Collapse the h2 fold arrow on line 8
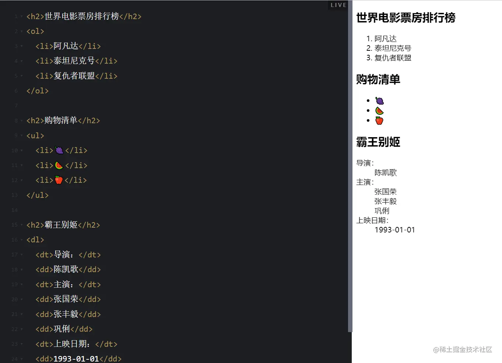The height and width of the screenshot is (363, 502). [x=22, y=121]
